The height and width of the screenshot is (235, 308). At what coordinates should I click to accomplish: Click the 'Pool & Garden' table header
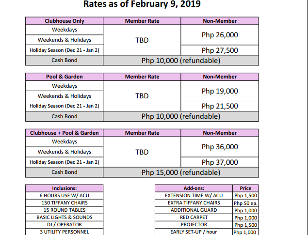tap(65, 77)
